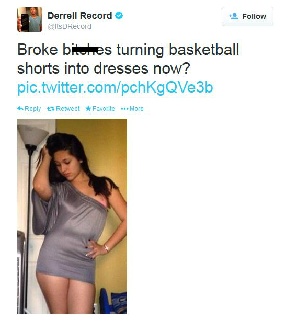
Task: Click the Favorite star icon
Action: (x=88, y=108)
